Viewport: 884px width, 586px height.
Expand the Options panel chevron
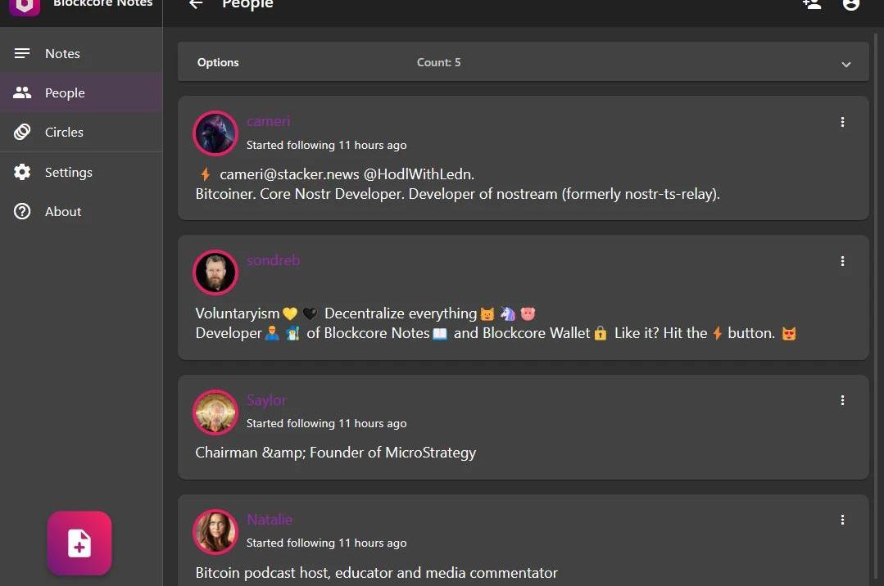pyautogui.click(x=845, y=64)
